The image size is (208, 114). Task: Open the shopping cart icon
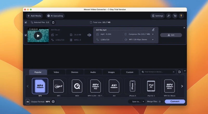175,16
